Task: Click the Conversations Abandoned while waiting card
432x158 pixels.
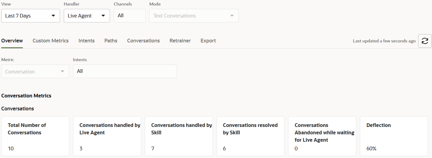Action: click(x=322, y=136)
